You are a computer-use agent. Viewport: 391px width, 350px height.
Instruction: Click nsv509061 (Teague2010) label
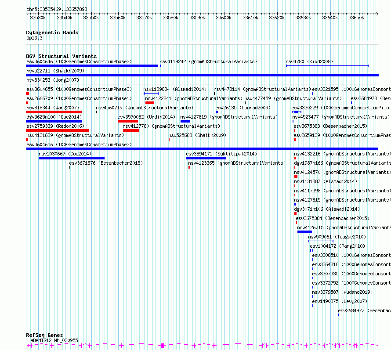point(337,237)
